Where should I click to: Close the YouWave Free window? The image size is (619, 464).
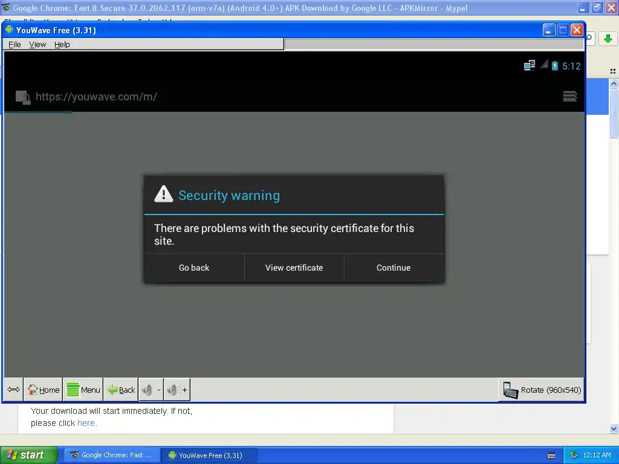pyautogui.click(x=577, y=30)
